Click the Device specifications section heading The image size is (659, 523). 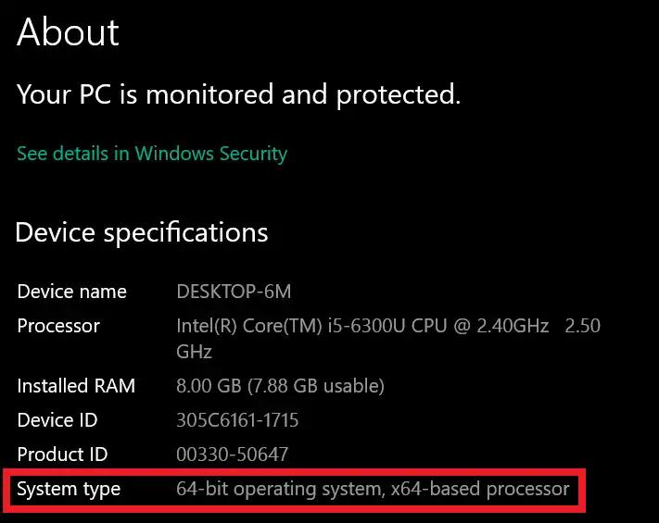coord(142,231)
